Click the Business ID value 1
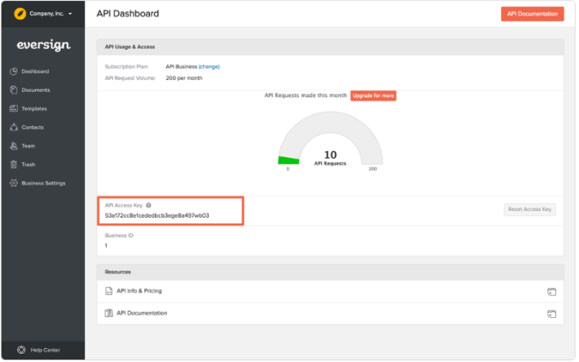Screen dimensions: 579x362 pos(106,245)
